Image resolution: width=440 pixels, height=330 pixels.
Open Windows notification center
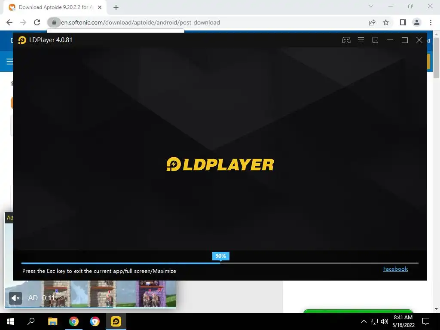coord(426,321)
